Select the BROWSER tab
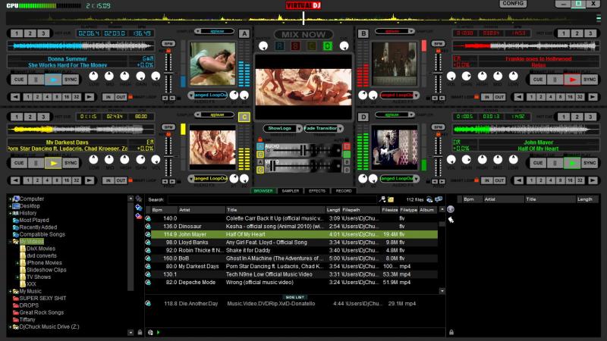 [263, 191]
